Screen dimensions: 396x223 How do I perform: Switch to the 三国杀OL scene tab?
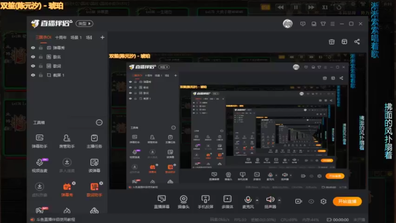(x=44, y=38)
